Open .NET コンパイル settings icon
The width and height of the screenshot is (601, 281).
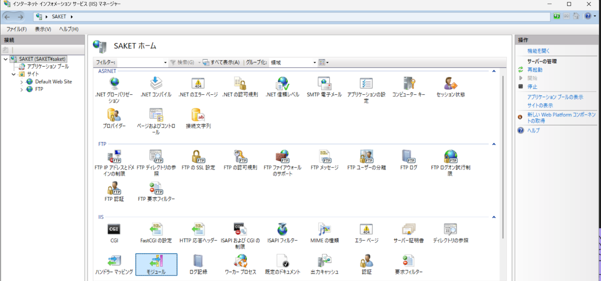(156, 87)
